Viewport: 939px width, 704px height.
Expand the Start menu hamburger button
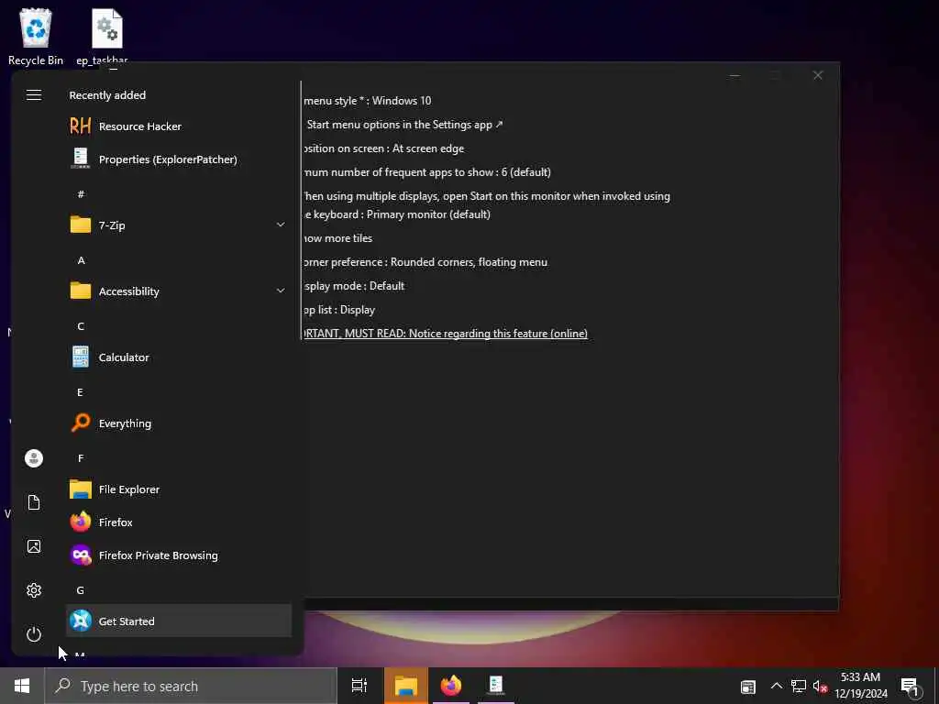[34, 95]
